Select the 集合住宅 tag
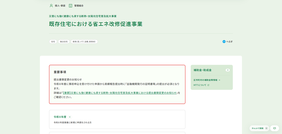This screenshot has width=282, height=134. click(x=64, y=42)
